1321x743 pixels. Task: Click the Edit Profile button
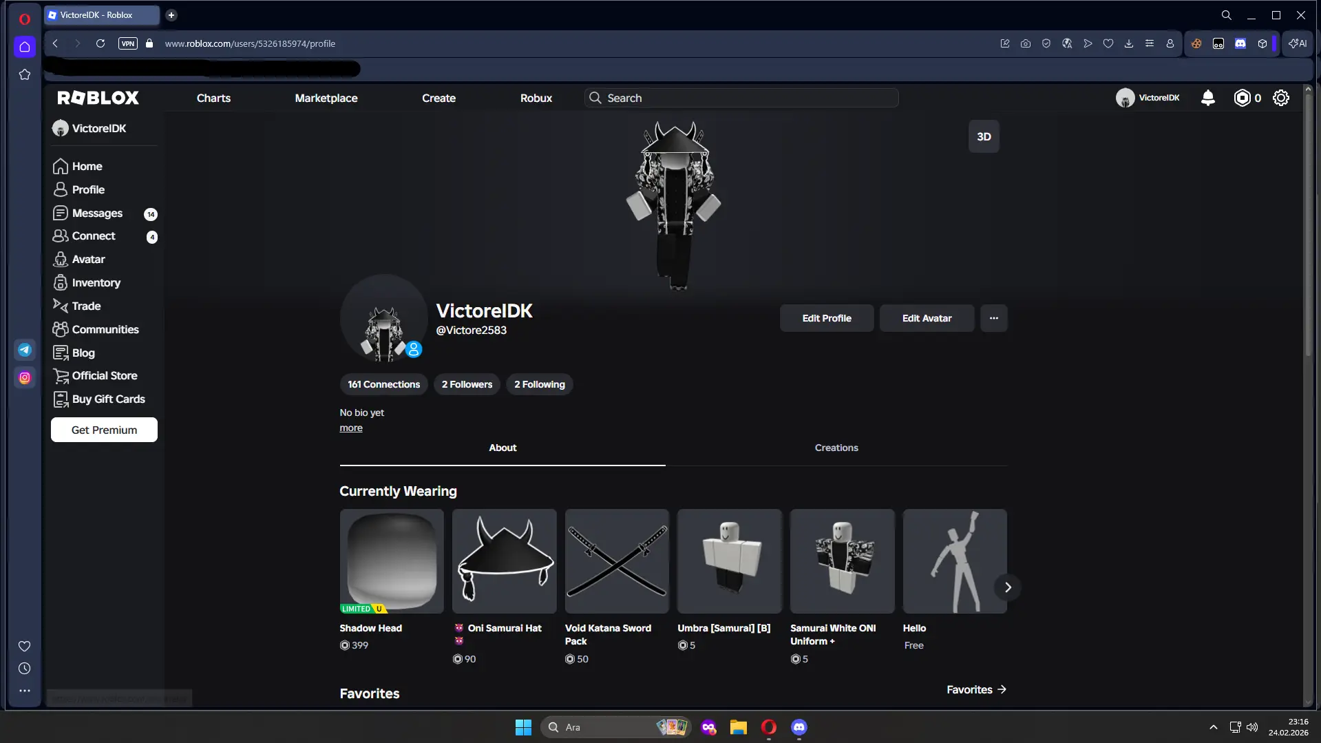[x=826, y=318]
